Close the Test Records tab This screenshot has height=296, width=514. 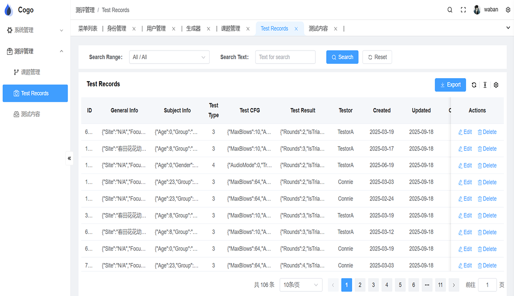pos(296,29)
